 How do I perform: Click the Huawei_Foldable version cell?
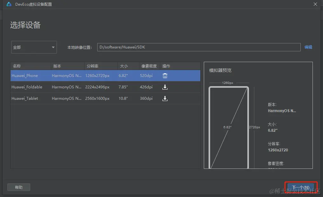point(67,87)
